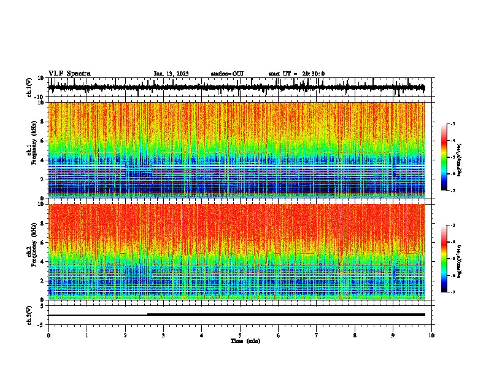
Task: Click inside the ch.2 spectrogram plot
Action: click(236, 252)
